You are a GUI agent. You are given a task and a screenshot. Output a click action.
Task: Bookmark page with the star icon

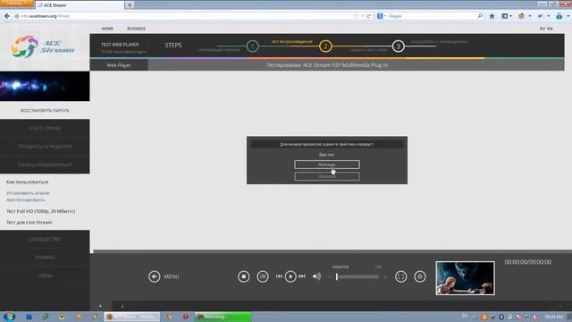coord(356,16)
